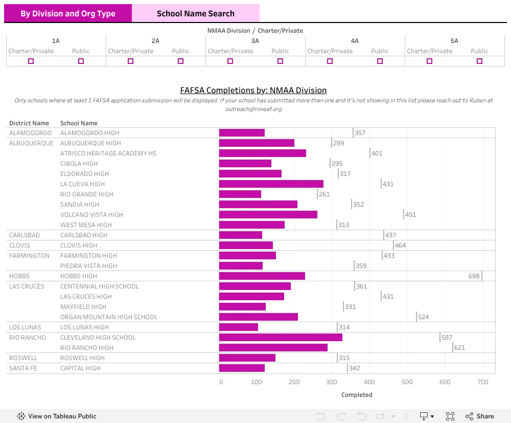Click the Share button label

[x=485, y=416]
